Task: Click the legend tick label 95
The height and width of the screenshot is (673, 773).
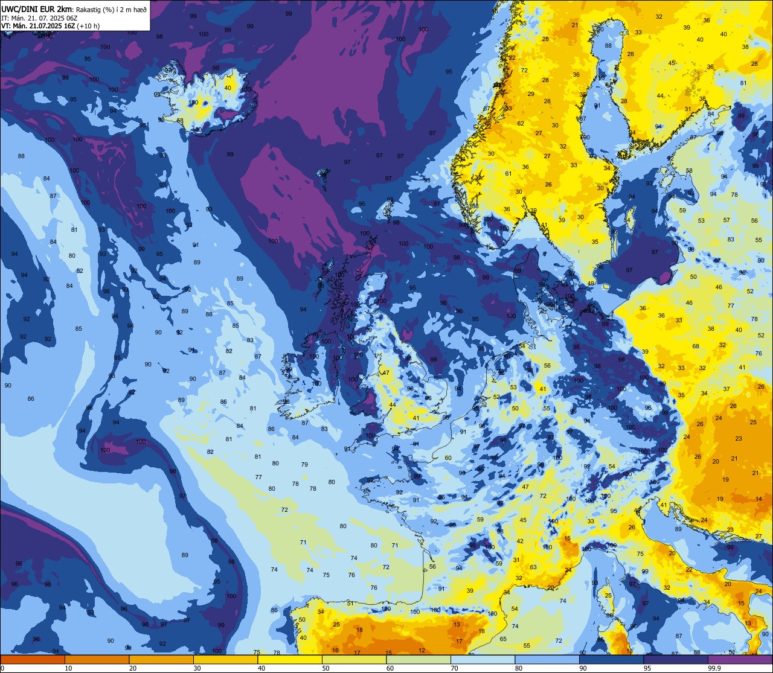Action: point(649,669)
